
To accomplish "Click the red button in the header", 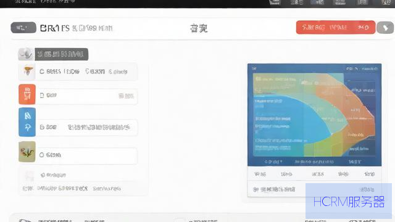I will click(336, 27).
